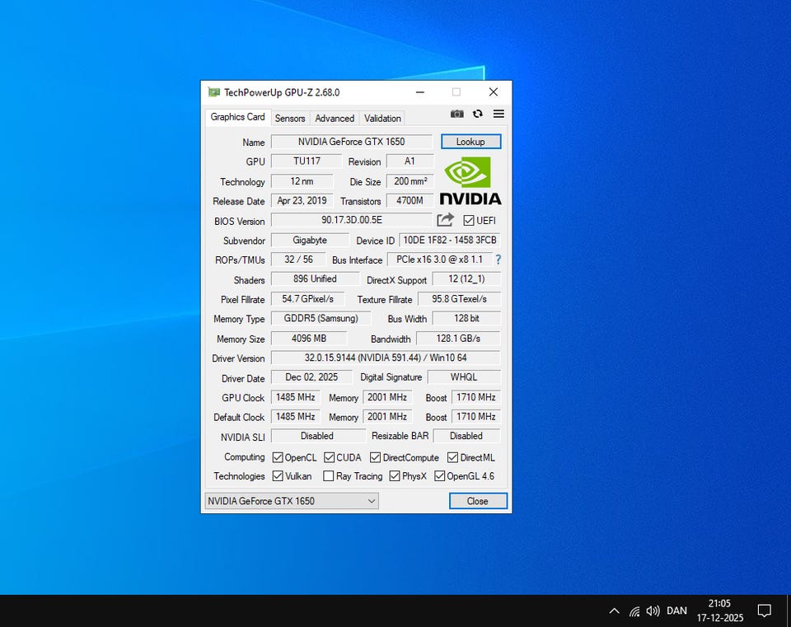Show hidden system tray icons chevron
Image resolution: width=791 pixels, height=627 pixels.
[614, 611]
